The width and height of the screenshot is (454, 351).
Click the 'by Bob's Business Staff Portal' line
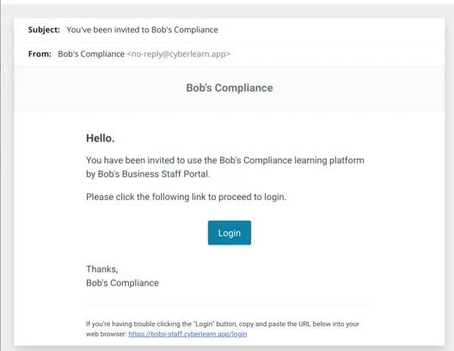point(148,174)
